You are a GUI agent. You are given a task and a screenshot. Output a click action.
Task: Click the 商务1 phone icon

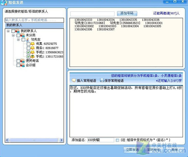(33, 48)
